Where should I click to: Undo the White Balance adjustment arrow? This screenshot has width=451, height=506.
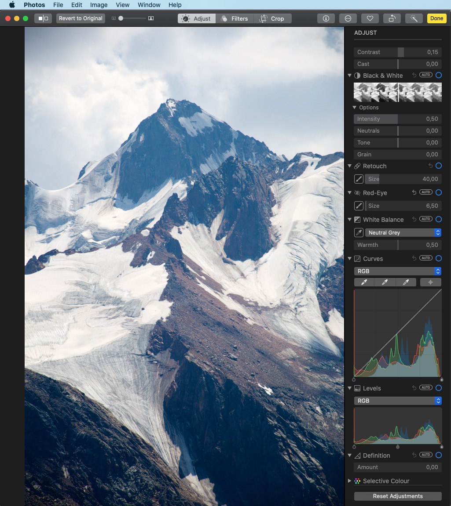click(414, 219)
